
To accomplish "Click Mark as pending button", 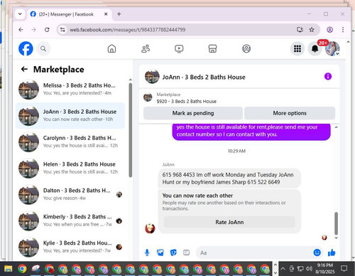I will [x=193, y=113].
